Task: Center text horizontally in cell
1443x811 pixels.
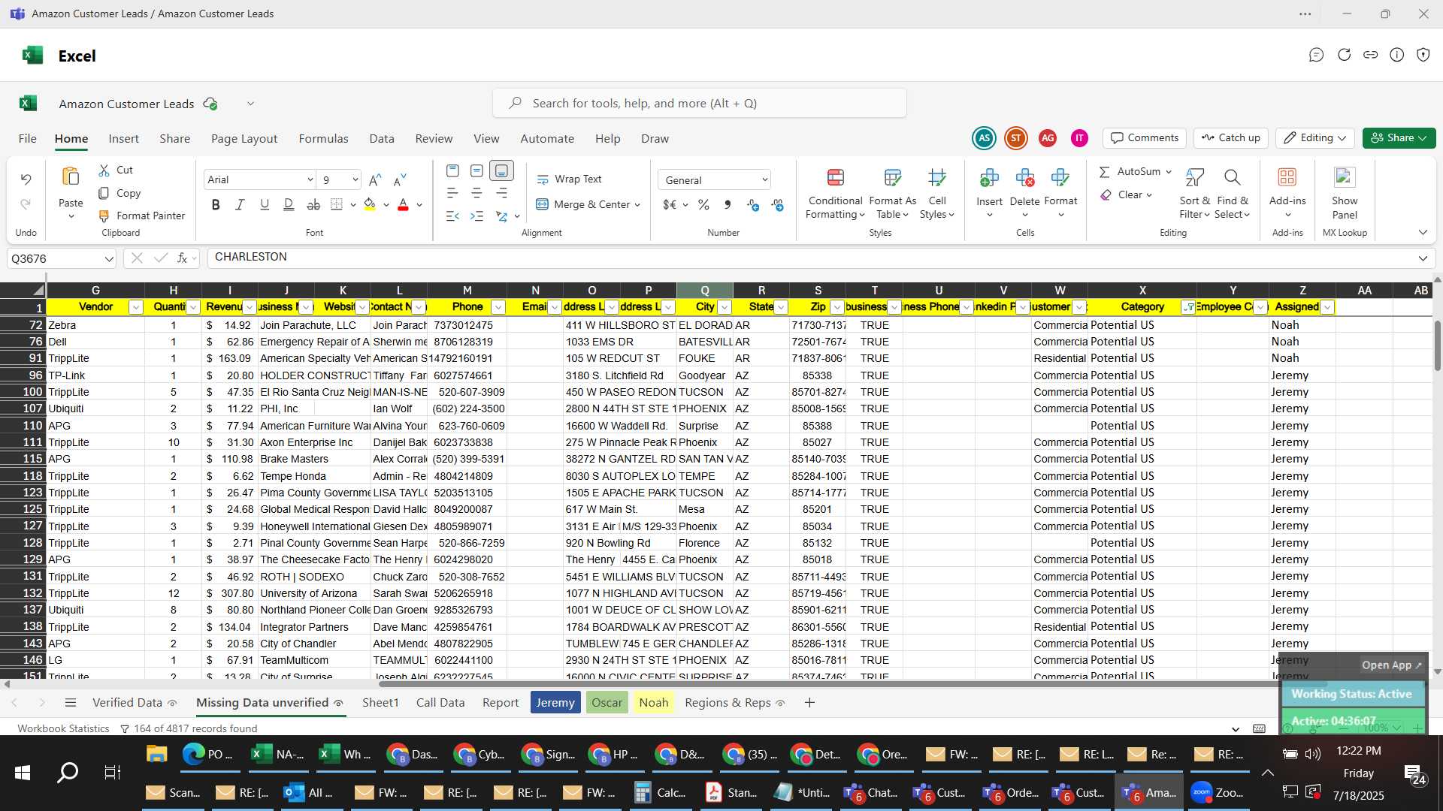Action: [476, 193]
